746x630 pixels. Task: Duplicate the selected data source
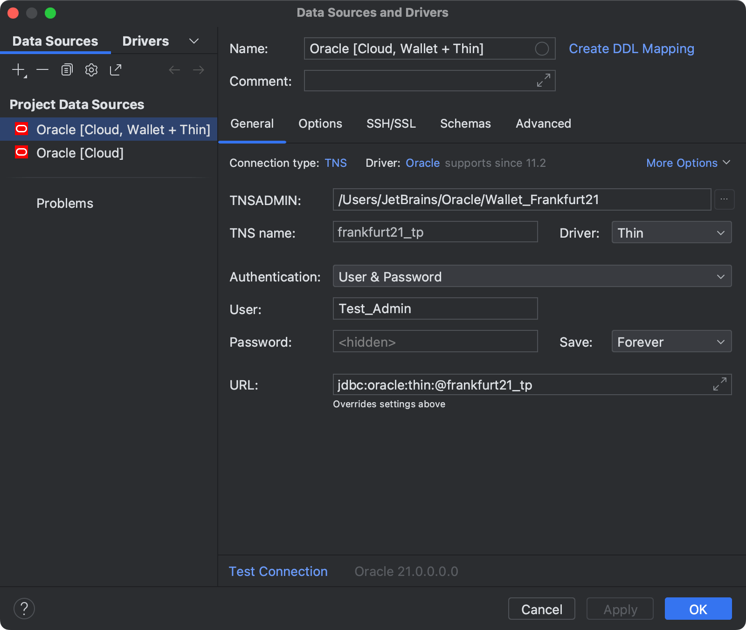coord(67,69)
